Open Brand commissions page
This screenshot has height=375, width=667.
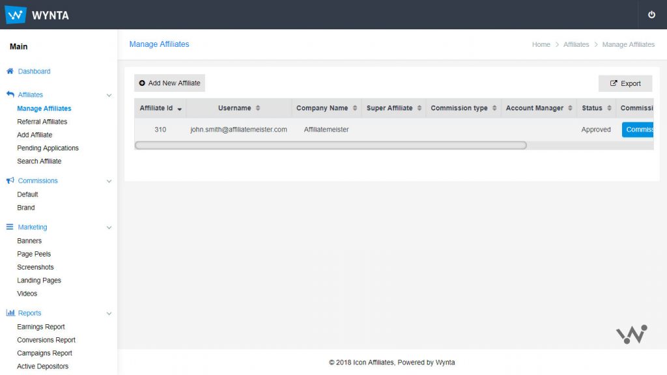coord(26,208)
